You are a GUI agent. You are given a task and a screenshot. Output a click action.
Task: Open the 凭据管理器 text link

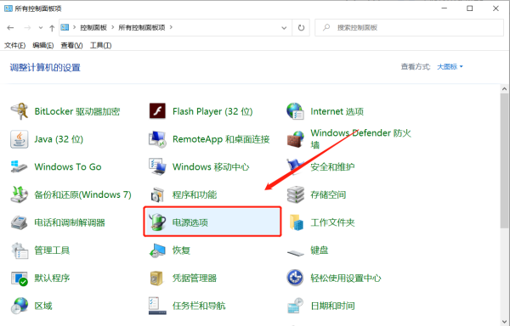point(195,278)
